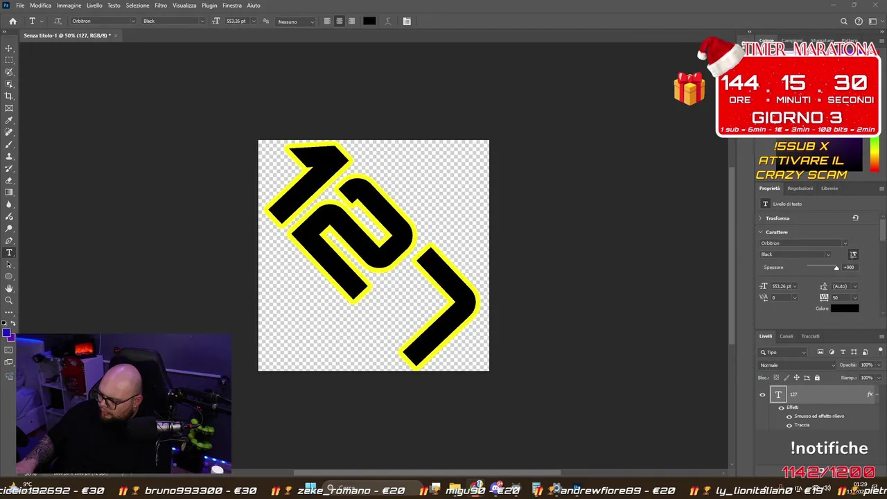The width and height of the screenshot is (887, 499).
Task: Toggle lock all for layer
Action: (x=817, y=378)
